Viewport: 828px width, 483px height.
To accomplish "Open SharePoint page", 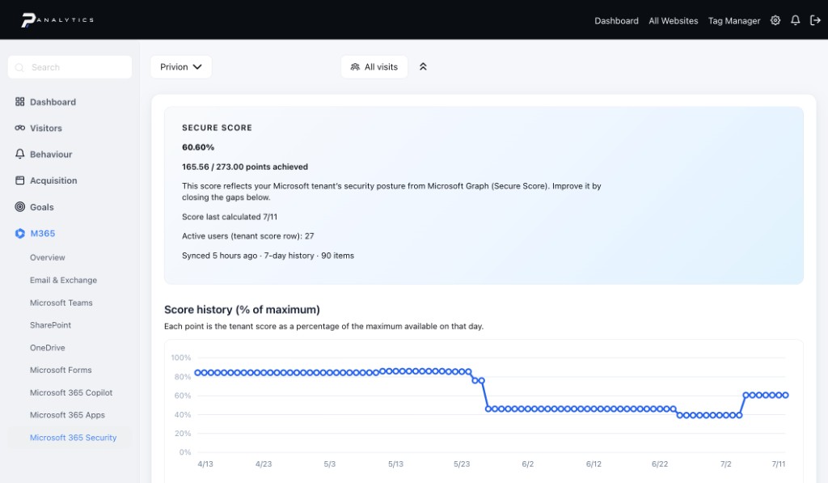I will click(x=50, y=325).
